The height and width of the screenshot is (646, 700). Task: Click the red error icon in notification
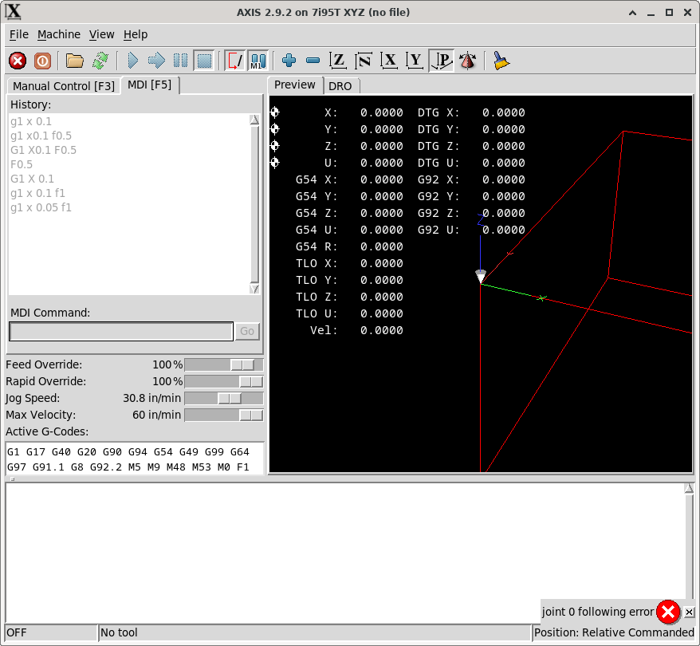[x=668, y=612]
